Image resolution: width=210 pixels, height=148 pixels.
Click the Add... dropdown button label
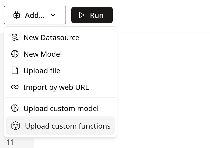tap(35, 15)
